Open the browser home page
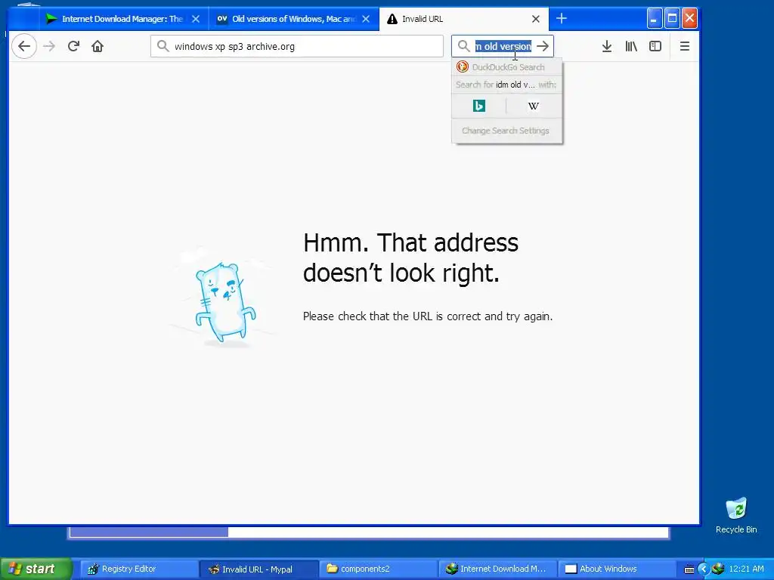 (98, 46)
